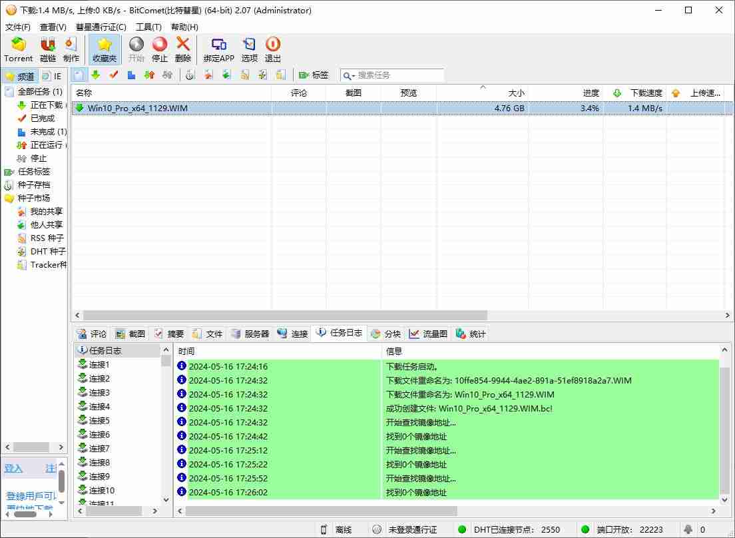Open the 文件(F) menu
Image resolution: width=735 pixels, height=538 pixels.
pyautogui.click(x=18, y=27)
